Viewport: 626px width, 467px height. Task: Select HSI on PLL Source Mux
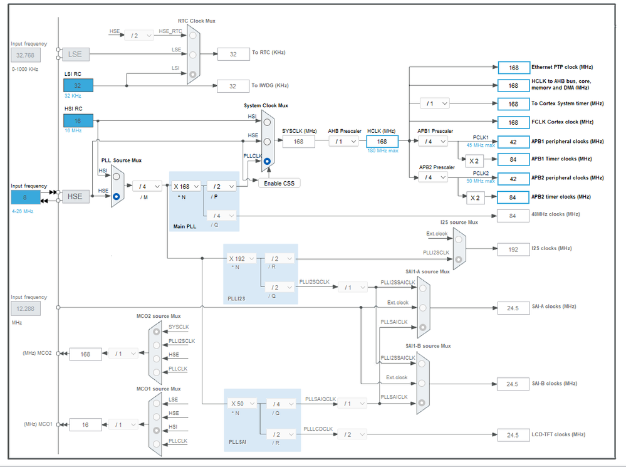click(x=116, y=177)
